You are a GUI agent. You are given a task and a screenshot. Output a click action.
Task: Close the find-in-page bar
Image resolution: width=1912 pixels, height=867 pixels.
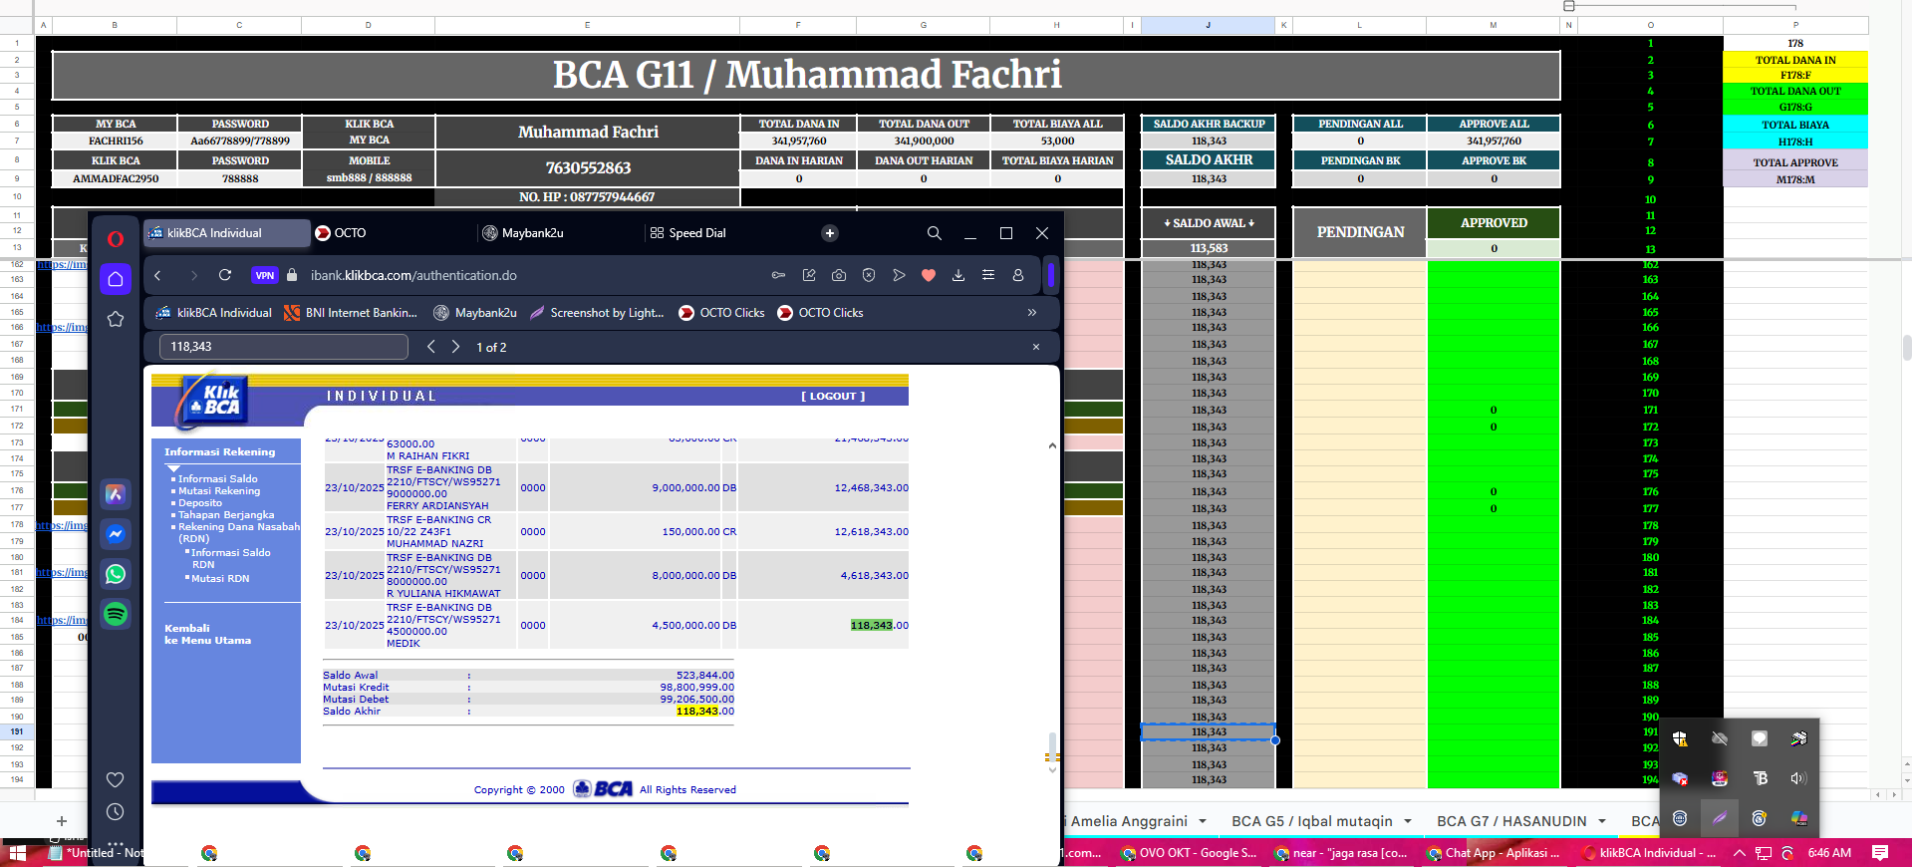coord(1036,347)
